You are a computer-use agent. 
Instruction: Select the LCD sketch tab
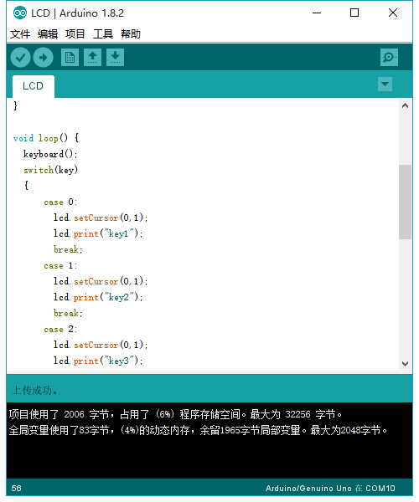point(33,86)
